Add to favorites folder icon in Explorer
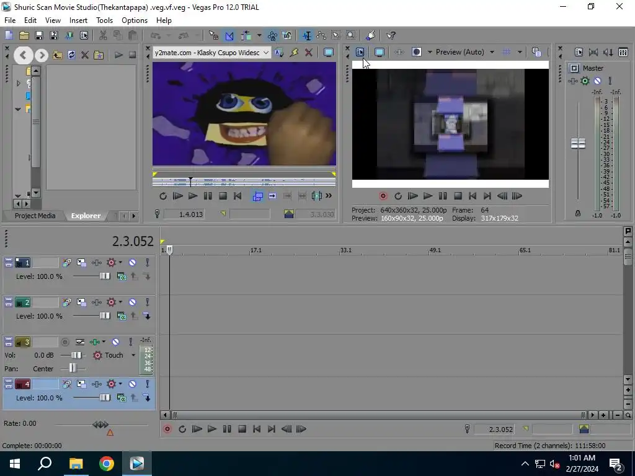 click(99, 55)
